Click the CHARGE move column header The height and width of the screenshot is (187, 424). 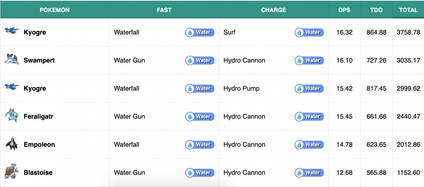click(x=274, y=10)
